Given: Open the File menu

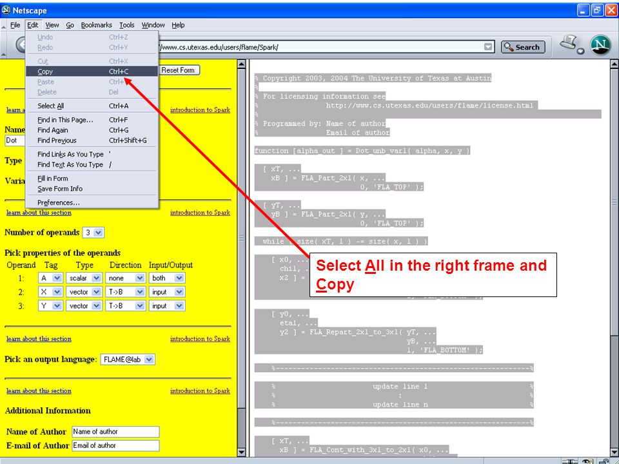Looking at the screenshot, I should tap(15, 25).
